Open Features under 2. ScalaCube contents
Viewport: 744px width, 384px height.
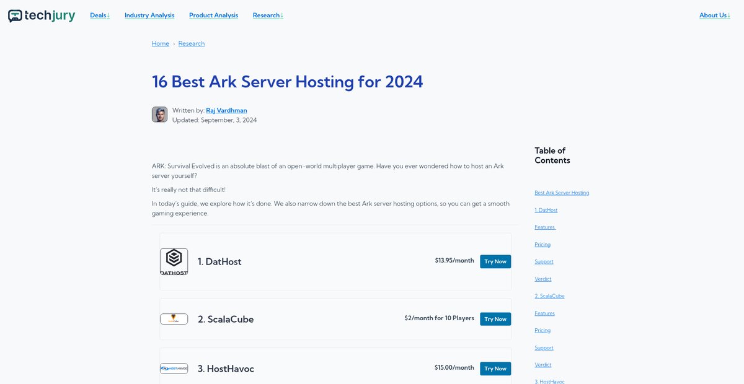pyautogui.click(x=545, y=313)
